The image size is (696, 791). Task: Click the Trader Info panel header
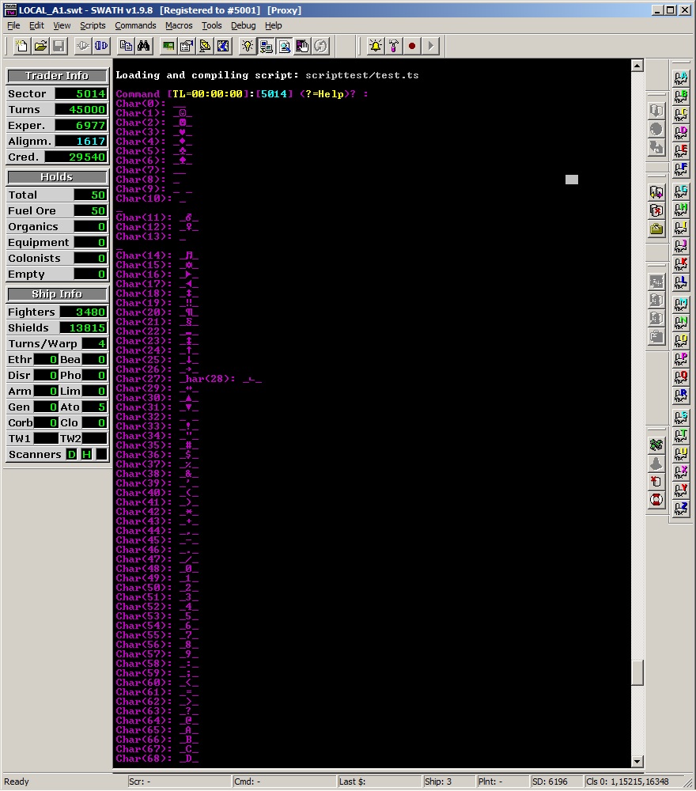point(57,76)
